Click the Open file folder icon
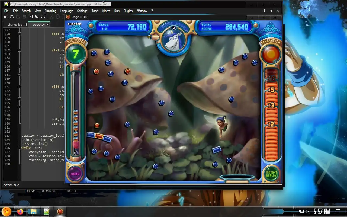Screen dimensions: 347x217 12,17
